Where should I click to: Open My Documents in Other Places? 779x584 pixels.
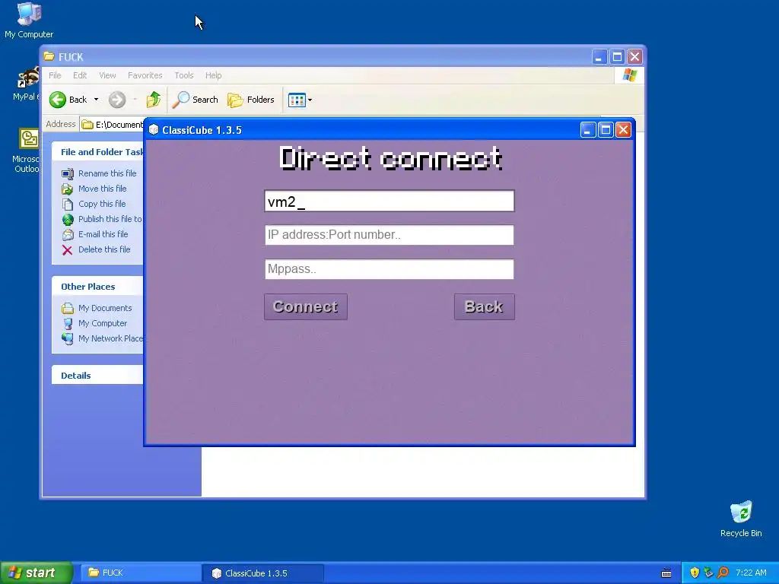pos(105,309)
